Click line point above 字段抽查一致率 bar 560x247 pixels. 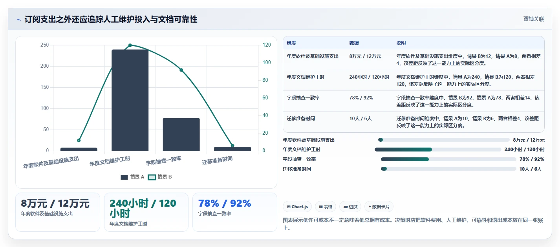[181, 70]
